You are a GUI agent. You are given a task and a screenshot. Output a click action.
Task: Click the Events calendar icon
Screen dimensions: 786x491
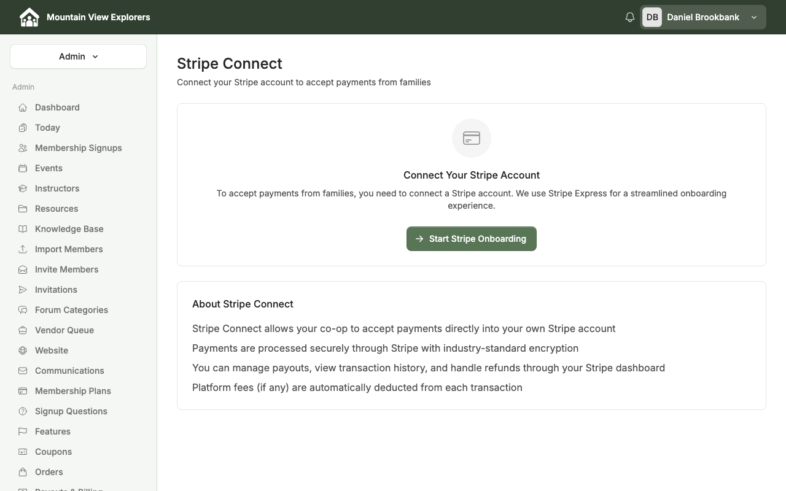click(x=23, y=168)
